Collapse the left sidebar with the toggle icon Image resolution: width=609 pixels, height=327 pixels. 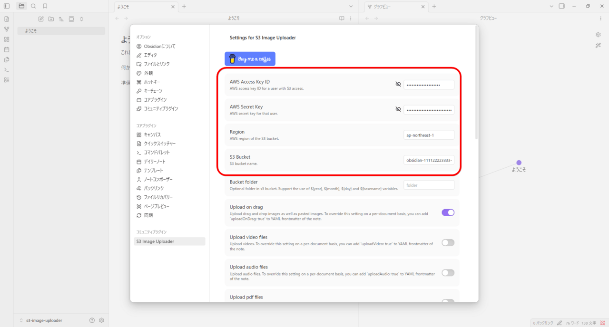(7, 6)
